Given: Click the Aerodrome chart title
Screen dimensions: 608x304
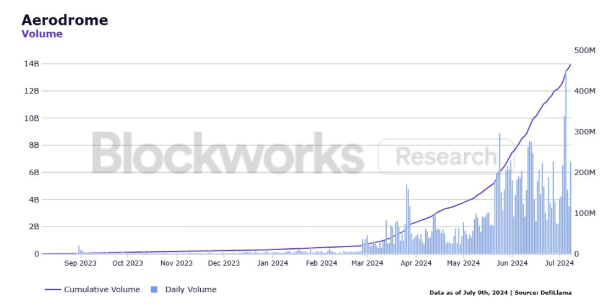Looking at the screenshot, I should tap(64, 20).
